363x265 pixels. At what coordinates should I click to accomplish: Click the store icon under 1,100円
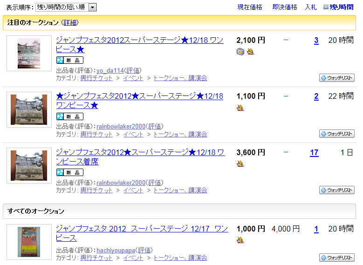[240, 108]
